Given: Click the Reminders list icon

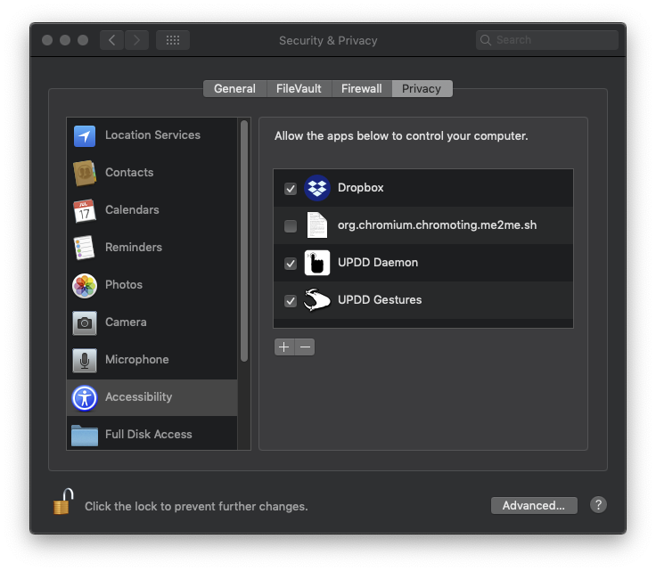Looking at the screenshot, I should tap(84, 248).
